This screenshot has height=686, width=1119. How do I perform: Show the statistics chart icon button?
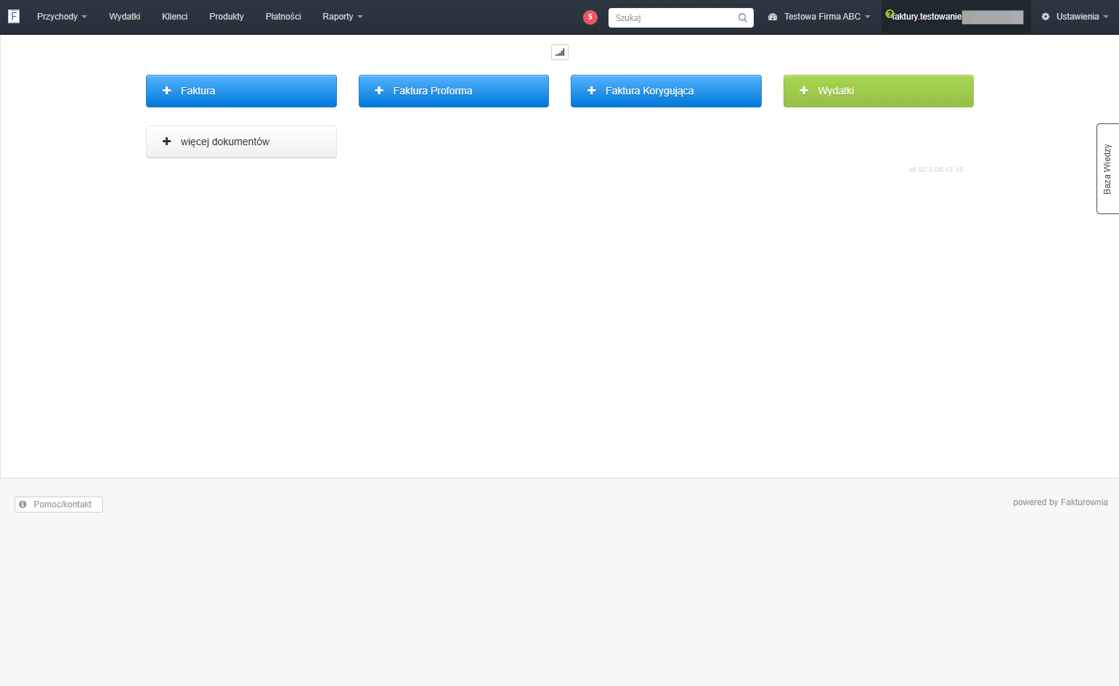point(560,52)
